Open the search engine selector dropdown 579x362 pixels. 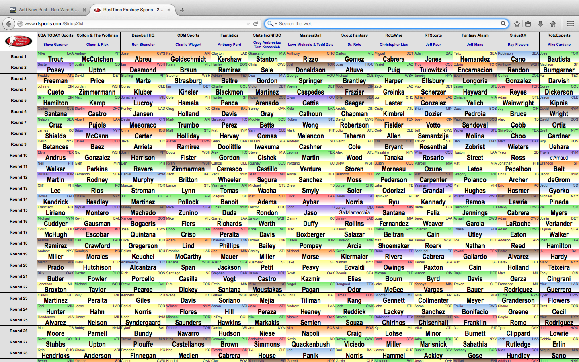tap(273, 24)
